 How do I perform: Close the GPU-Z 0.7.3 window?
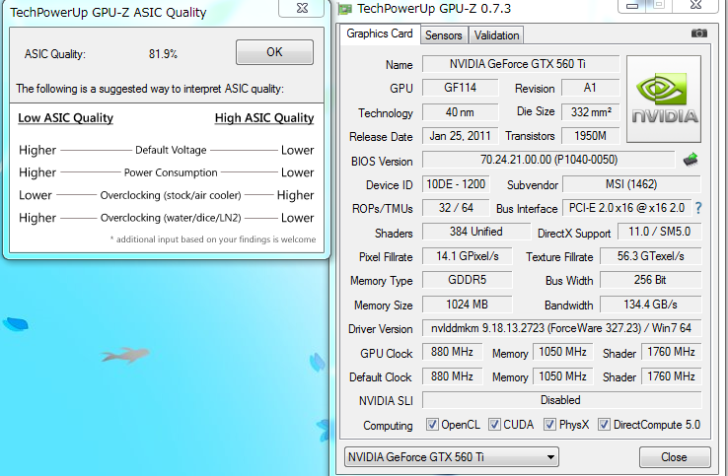[x=695, y=6]
